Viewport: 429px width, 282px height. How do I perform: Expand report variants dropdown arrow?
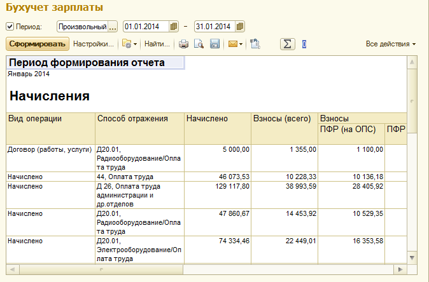135,44
